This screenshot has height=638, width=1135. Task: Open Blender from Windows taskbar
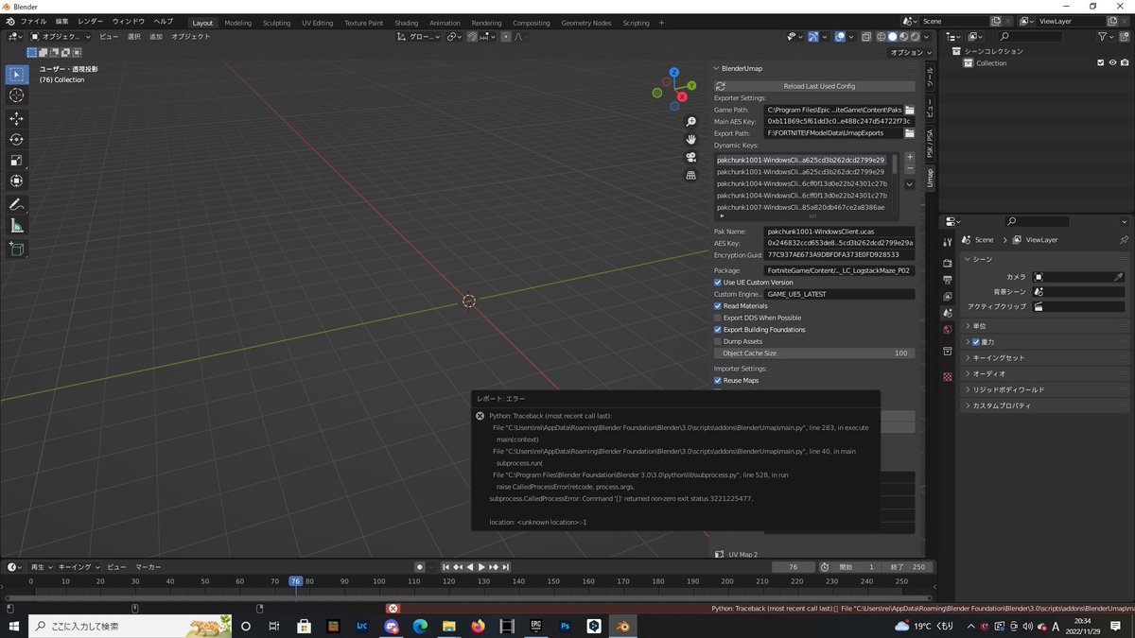tap(623, 626)
